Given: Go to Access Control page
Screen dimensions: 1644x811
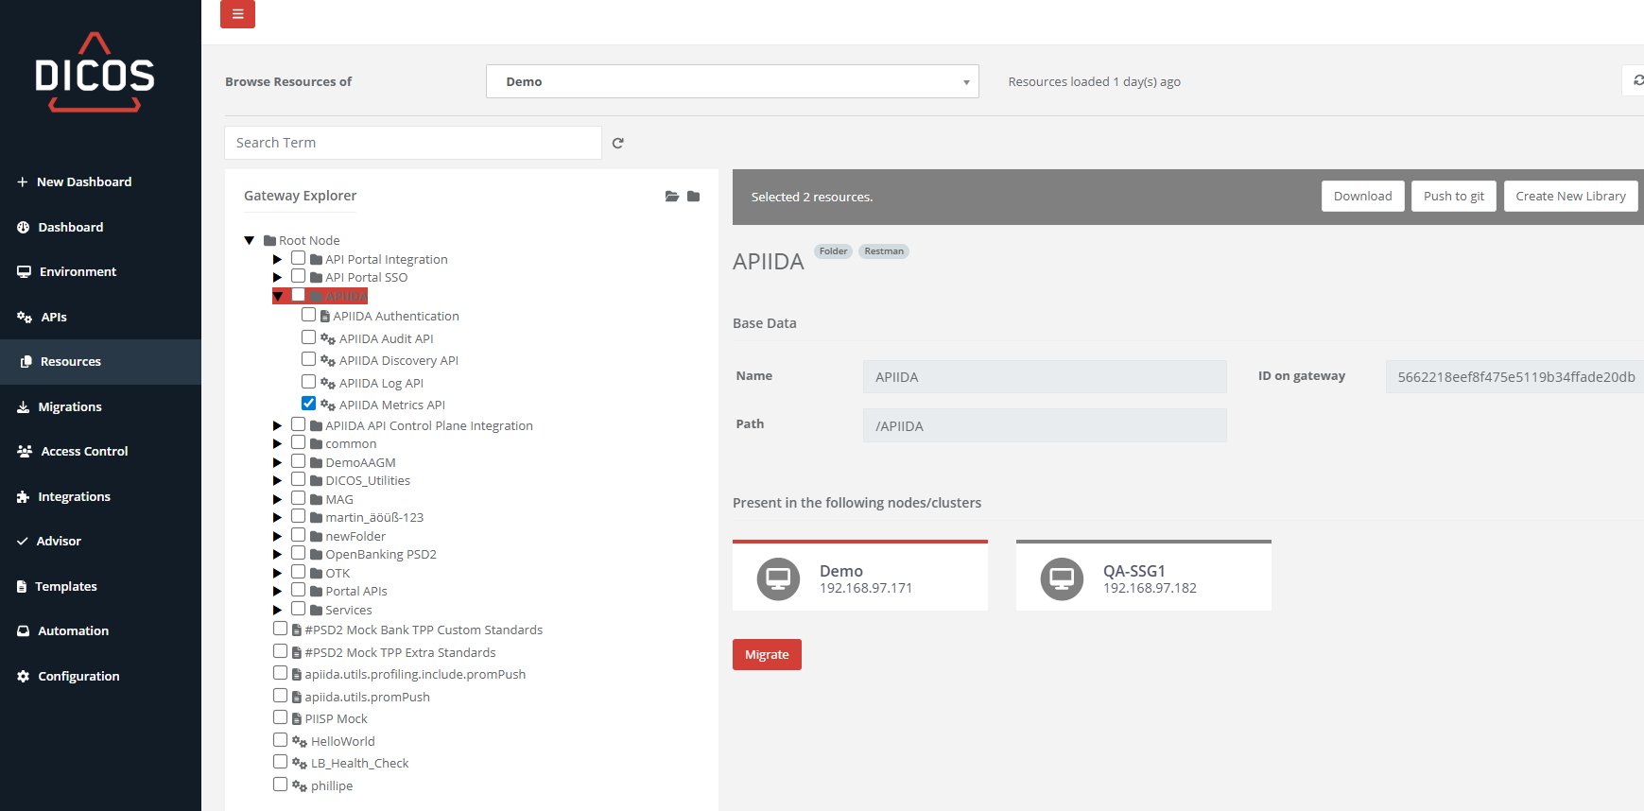Looking at the screenshot, I should pos(84,452).
